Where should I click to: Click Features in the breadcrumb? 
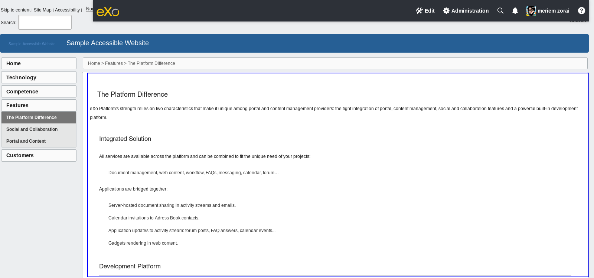[x=114, y=63]
